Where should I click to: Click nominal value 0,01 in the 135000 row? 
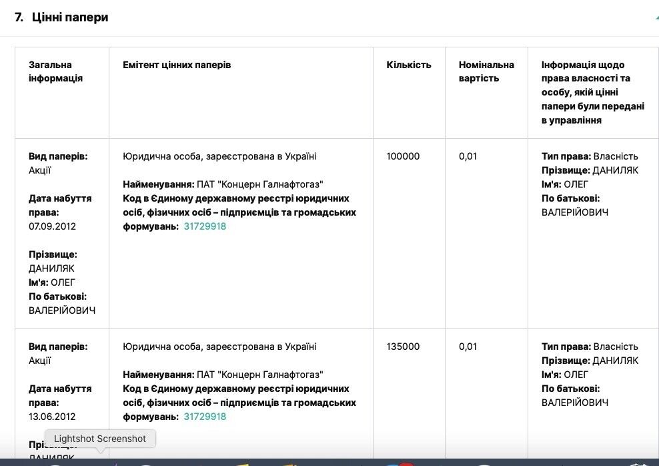(x=468, y=346)
